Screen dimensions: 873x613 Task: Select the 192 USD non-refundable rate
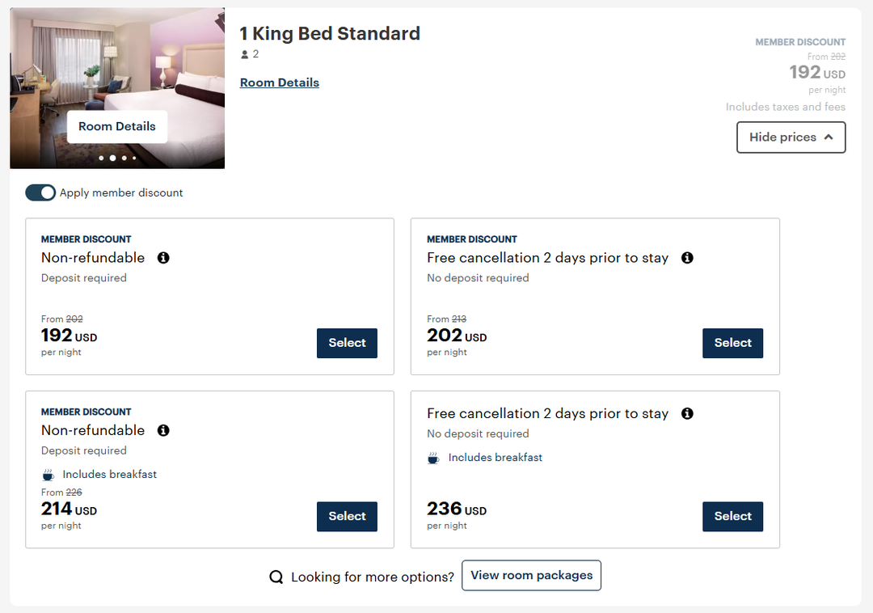(346, 343)
